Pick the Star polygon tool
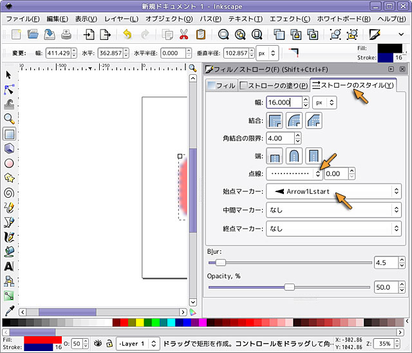412x353 pixels. 9,178
